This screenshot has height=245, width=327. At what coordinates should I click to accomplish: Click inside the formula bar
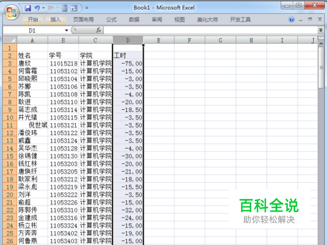point(211,30)
